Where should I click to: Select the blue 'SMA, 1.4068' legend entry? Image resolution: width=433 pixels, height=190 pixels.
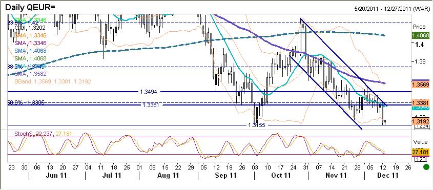click(30, 51)
